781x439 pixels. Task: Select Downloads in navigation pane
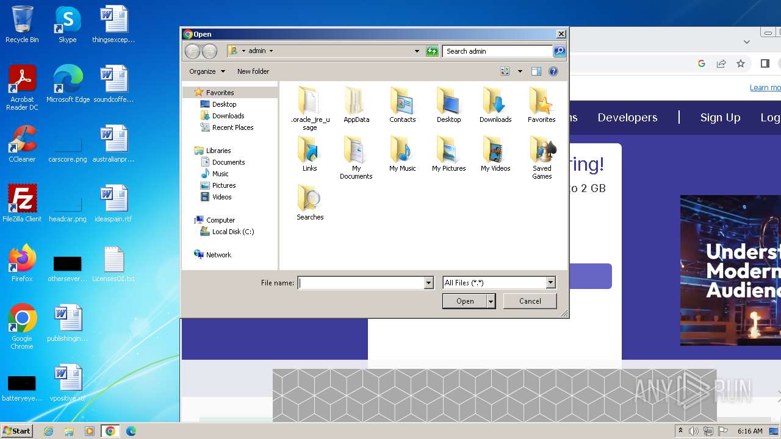(228, 116)
